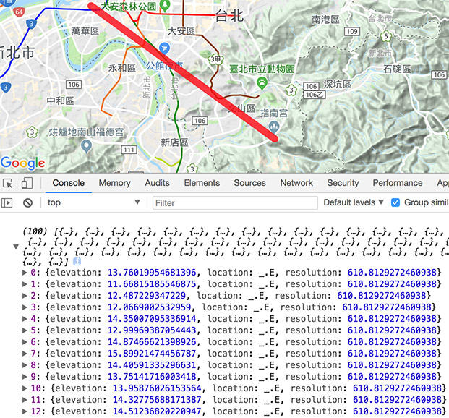Click the 公館夜市 map label
Viewport: 449px width, 418px height.
pyautogui.click(x=164, y=67)
